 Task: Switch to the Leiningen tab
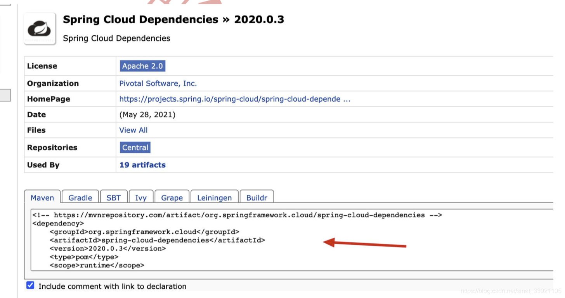(215, 197)
